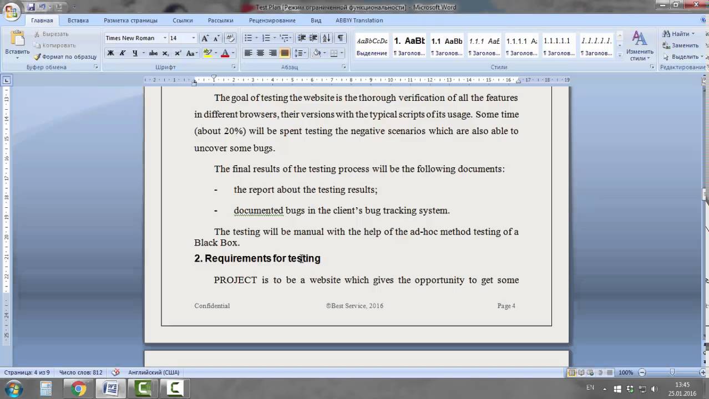709x399 pixels.
Task: Open font name dropdown Times New Roman
Action: pos(165,38)
